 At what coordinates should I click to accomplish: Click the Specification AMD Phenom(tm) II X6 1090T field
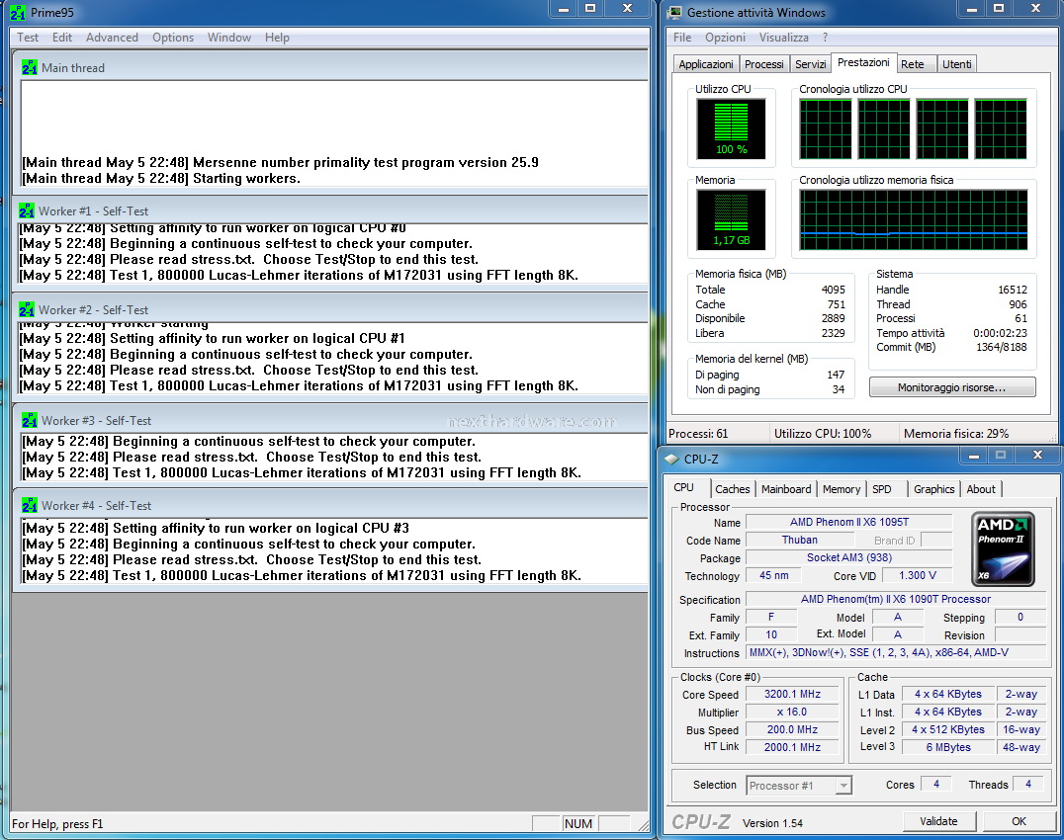(x=896, y=599)
